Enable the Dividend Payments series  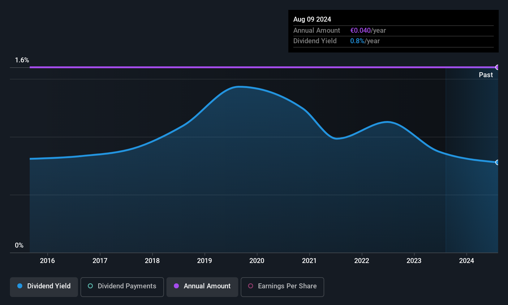122,287
